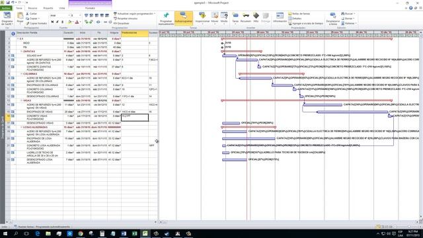Toggle underline text formatting
423x238 pixels.
coord(62,22)
